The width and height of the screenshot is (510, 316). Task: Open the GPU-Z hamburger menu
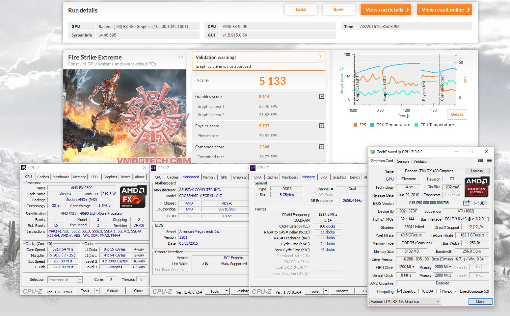pyautogui.click(x=490, y=161)
